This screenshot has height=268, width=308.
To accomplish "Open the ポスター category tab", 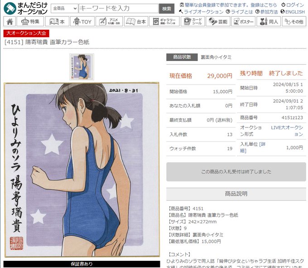I will (243, 21).
